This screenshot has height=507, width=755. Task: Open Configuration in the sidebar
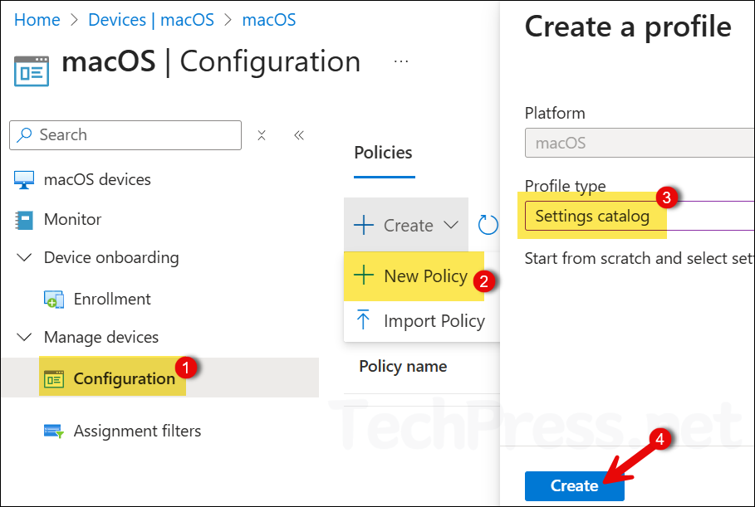click(125, 379)
